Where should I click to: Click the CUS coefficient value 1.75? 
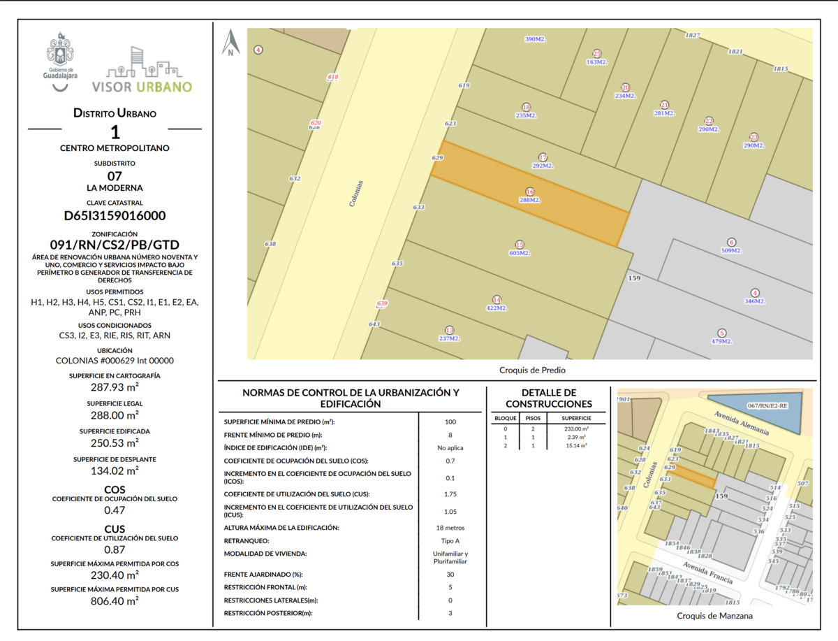pos(450,494)
